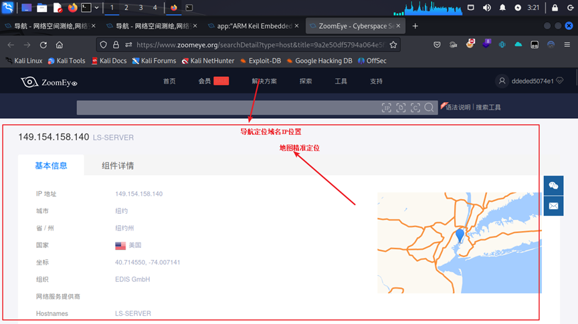Open the Kali Tools bookmark
The image size is (578, 324).
(x=66, y=61)
